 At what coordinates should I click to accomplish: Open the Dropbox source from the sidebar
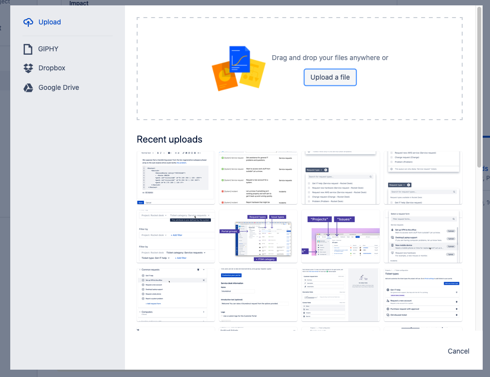tap(52, 68)
